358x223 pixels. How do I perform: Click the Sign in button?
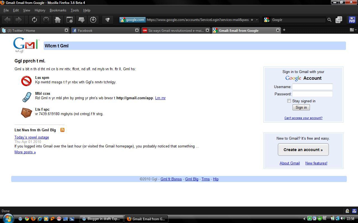pyautogui.click(x=301, y=107)
